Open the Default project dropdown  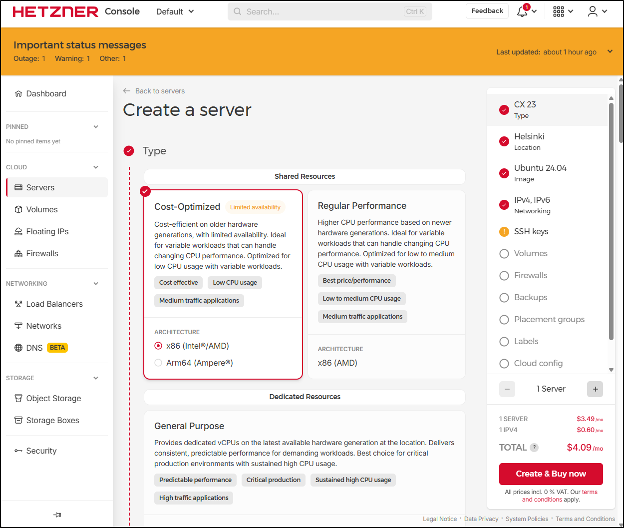(175, 11)
